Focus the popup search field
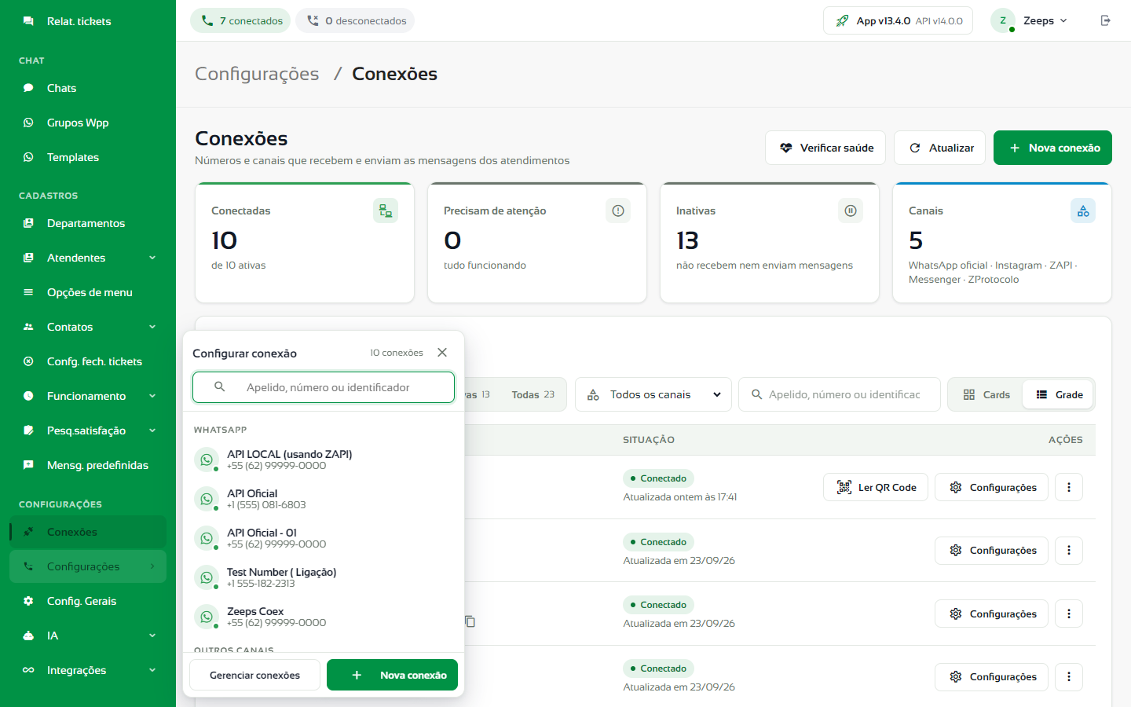The height and width of the screenshot is (707, 1131). coord(324,387)
